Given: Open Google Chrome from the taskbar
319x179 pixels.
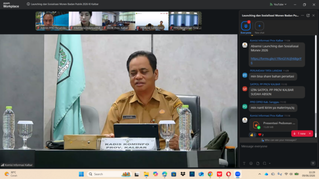Looking at the screenshot, I should point(210,174).
